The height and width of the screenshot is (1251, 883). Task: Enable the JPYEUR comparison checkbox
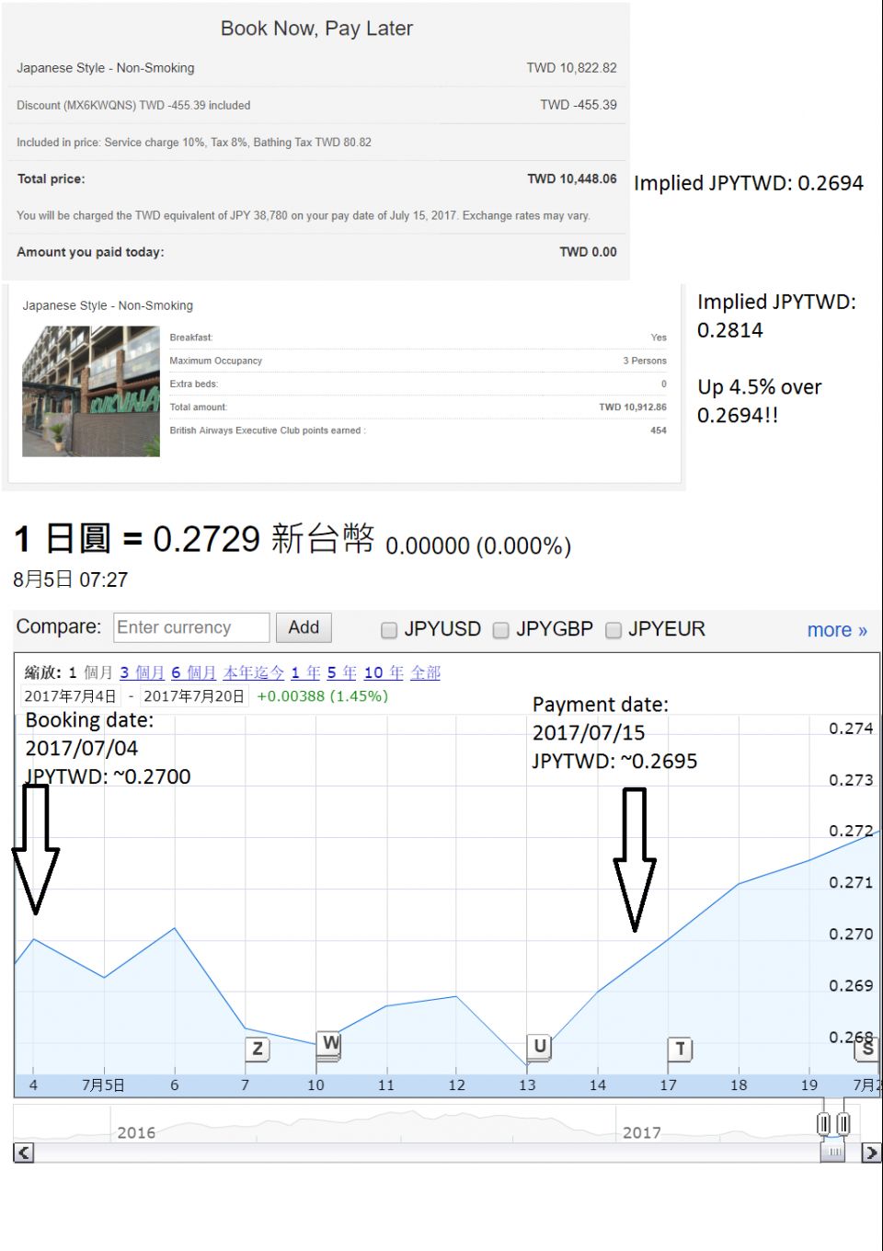(x=614, y=629)
